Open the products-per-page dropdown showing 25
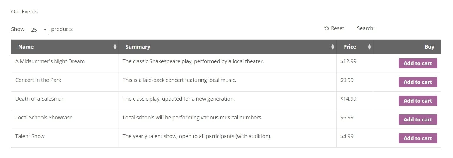453x158 pixels. [38, 30]
